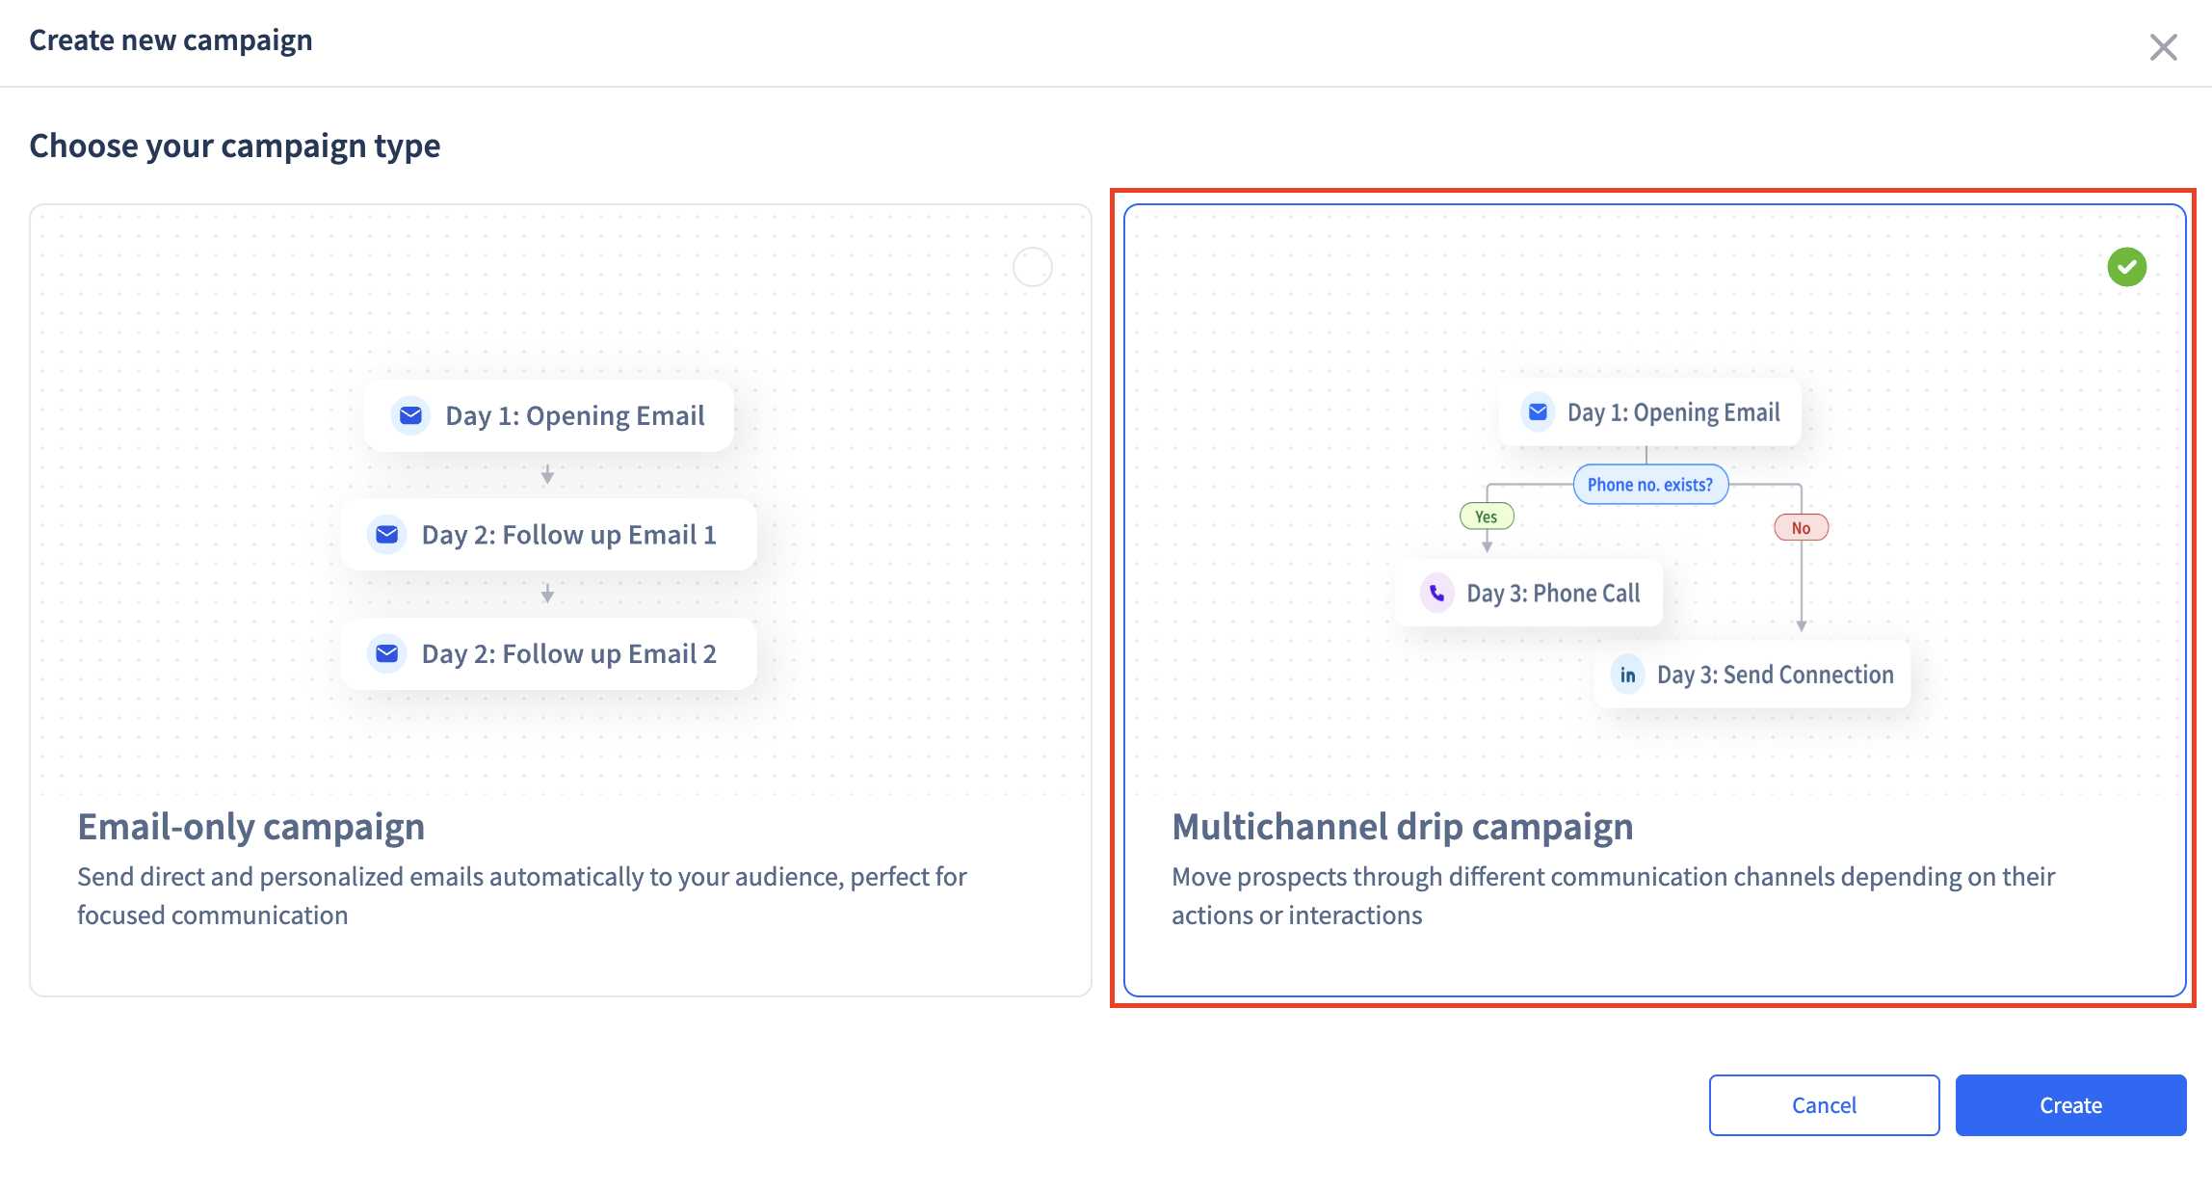Click the Follow up Email 1 envelope icon
This screenshot has width=2212, height=1193.
387,535
